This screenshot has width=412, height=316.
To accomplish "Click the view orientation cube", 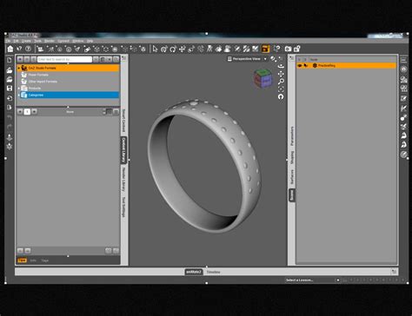I will coord(263,78).
